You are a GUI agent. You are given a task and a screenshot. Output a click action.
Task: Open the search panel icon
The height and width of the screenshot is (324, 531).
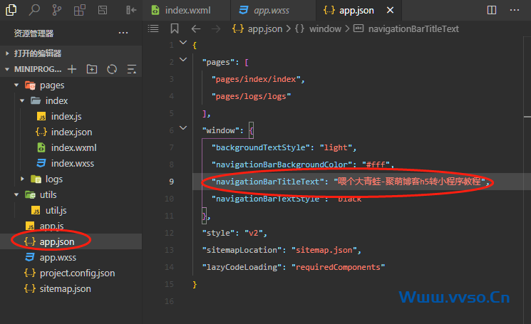click(36, 10)
